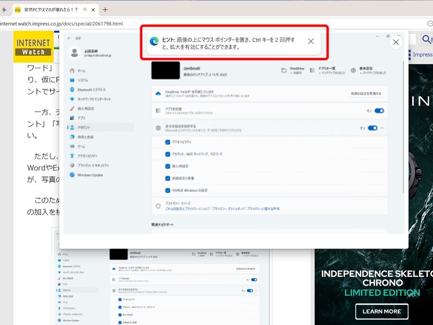Close the browser tab 突然PCやスマホが壊れたら
Screen dimensions: 433x325
point(93,10)
